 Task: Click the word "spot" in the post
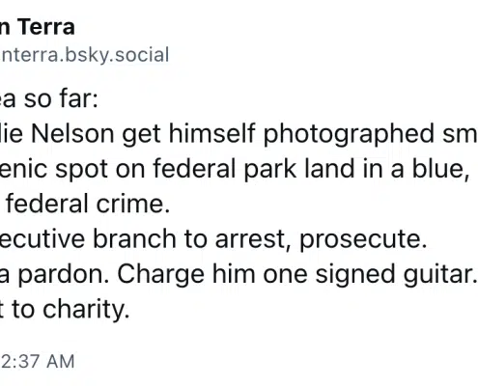81,170
